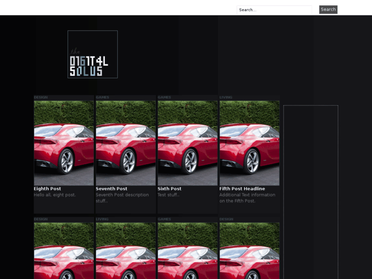Open the Eighth Post title link
Screen dimensions: 372x279
click(x=48, y=189)
